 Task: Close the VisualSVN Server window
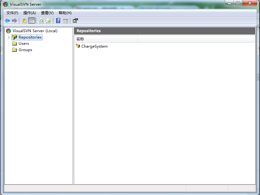(x=250, y=3)
